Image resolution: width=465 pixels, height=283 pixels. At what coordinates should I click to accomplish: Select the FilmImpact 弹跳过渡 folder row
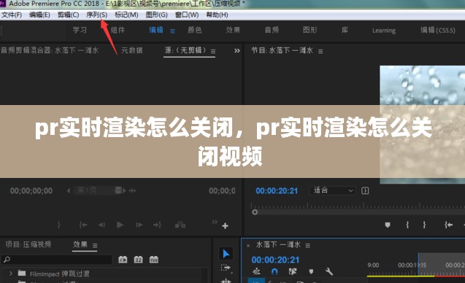[104, 274]
